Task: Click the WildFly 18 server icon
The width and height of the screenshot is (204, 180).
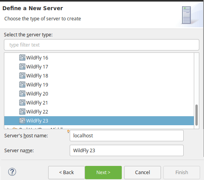Action: pyautogui.click(x=22, y=76)
